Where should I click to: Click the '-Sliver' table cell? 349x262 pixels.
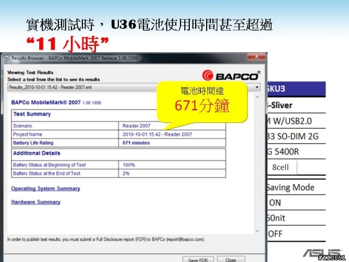point(297,105)
